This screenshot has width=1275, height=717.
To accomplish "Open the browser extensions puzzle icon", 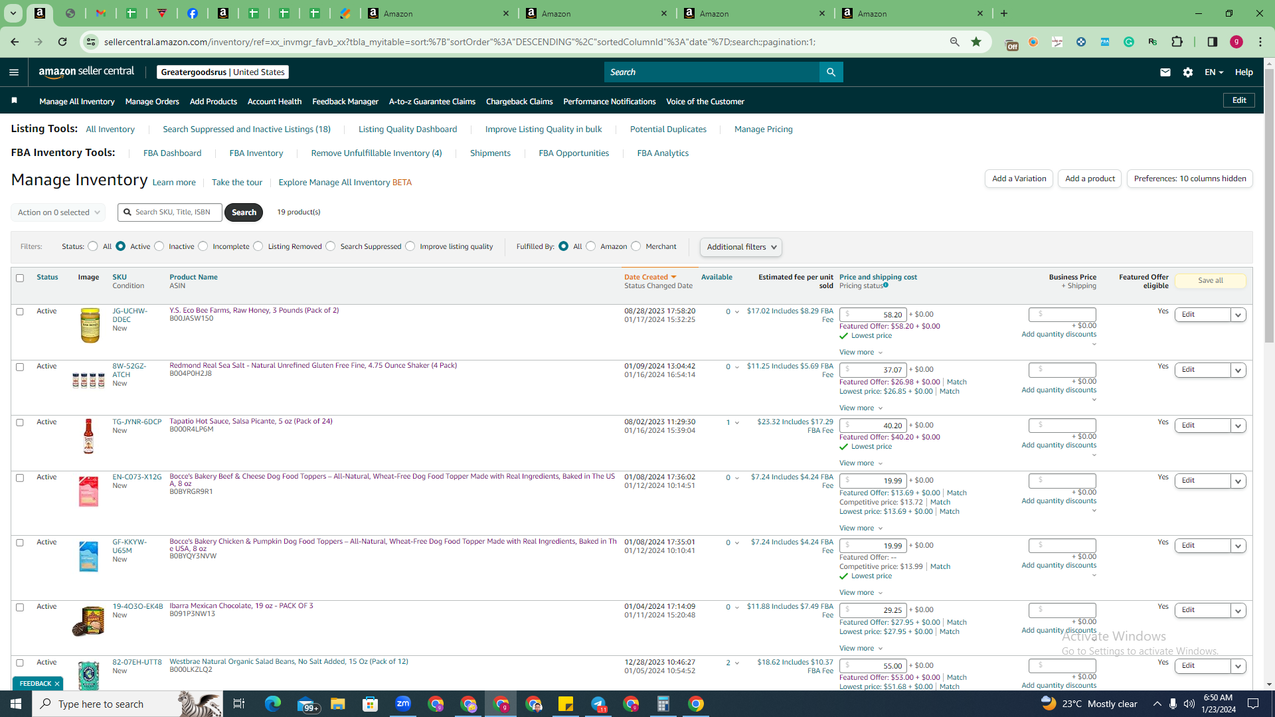I will 1177,42.
